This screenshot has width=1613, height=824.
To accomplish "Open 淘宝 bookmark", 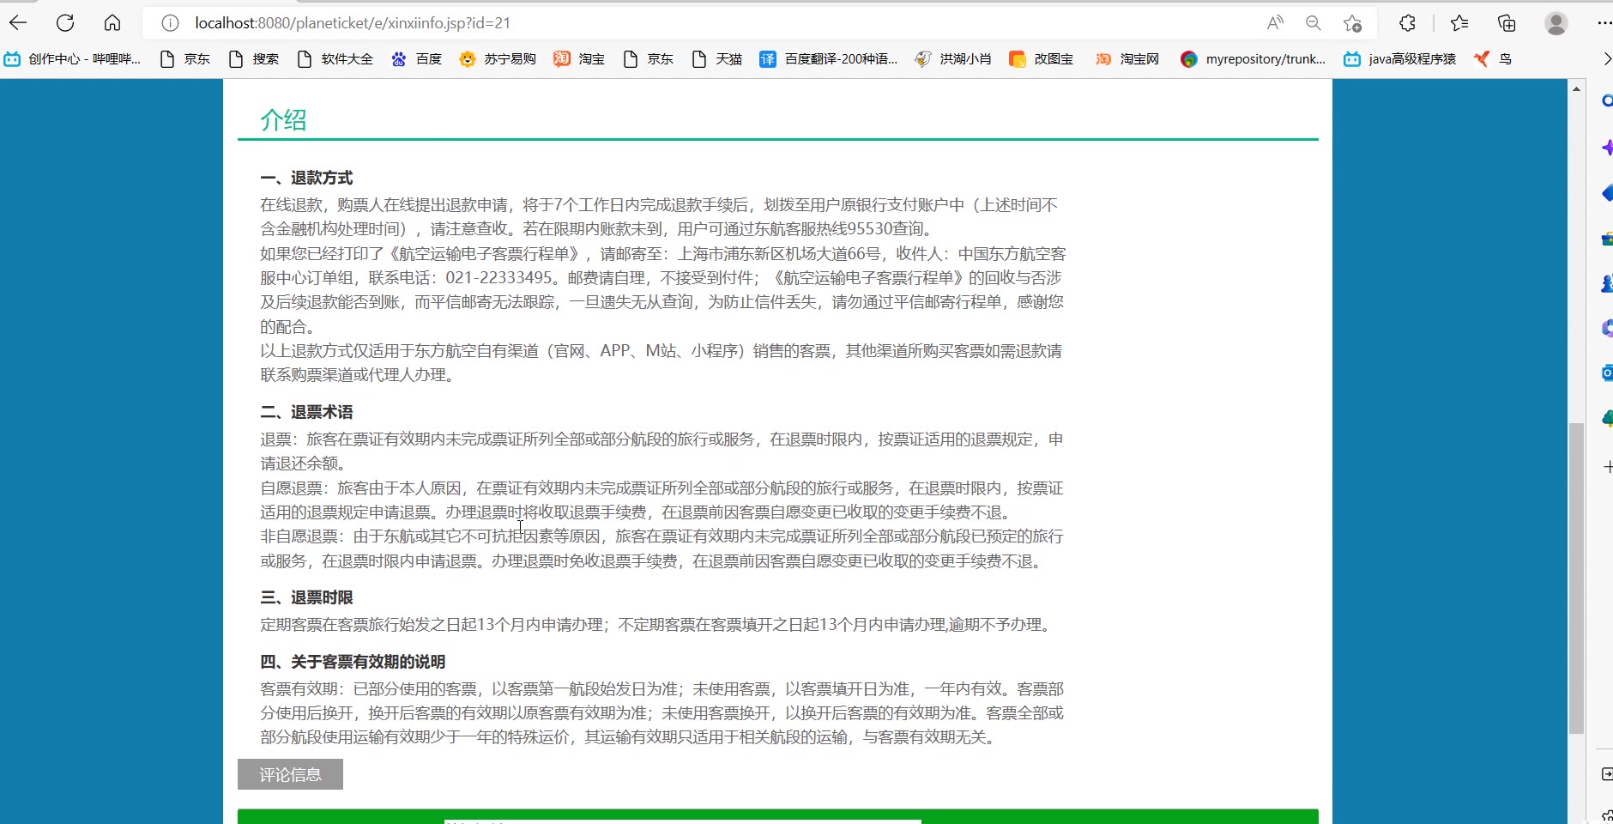I will pos(579,58).
